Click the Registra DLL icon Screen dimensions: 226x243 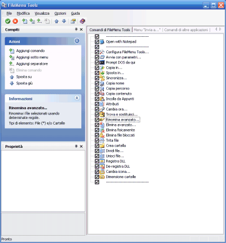(102, 161)
